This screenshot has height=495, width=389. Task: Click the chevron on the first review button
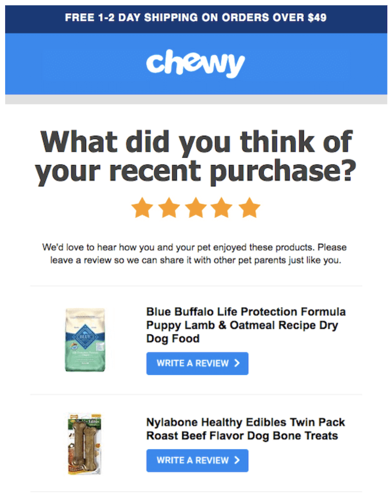(237, 363)
